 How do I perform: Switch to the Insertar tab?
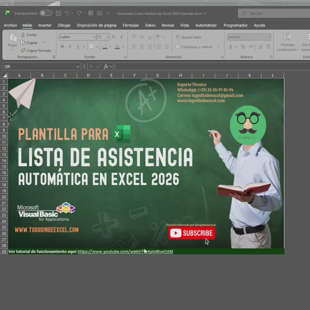(45, 25)
